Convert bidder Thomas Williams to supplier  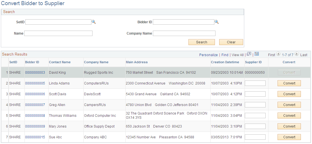(x=289, y=115)
